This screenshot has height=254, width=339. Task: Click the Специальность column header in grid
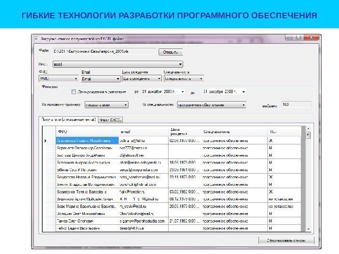(x=234, y=132)
